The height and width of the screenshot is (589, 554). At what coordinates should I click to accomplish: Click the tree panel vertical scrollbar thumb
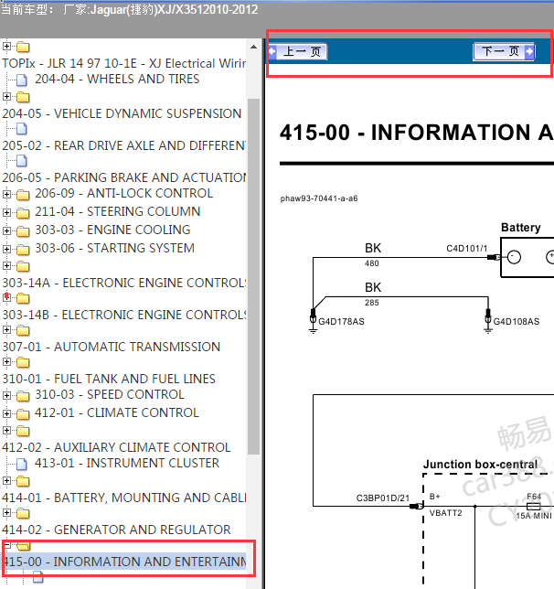253,276
